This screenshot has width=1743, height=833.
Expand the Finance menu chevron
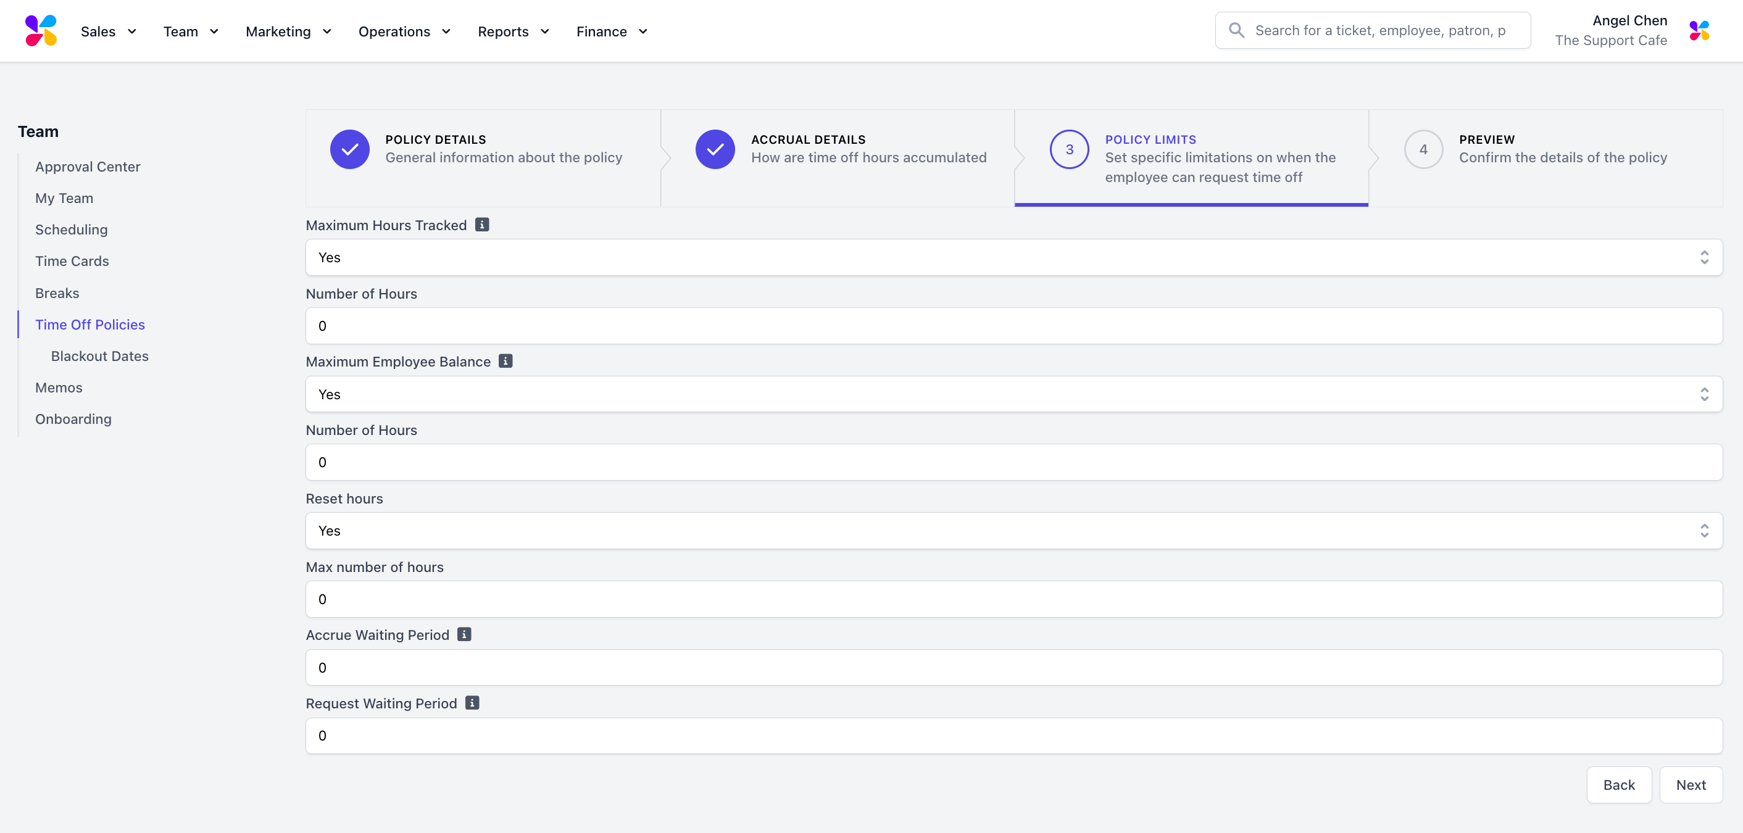643,31
